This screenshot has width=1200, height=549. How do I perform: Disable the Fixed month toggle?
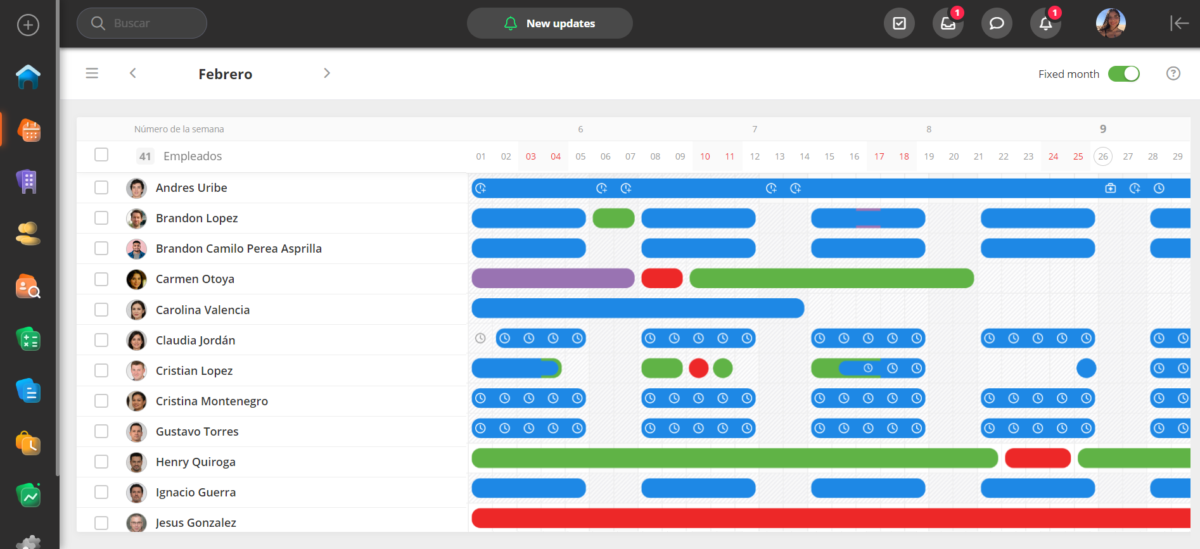click(1123, 73)
